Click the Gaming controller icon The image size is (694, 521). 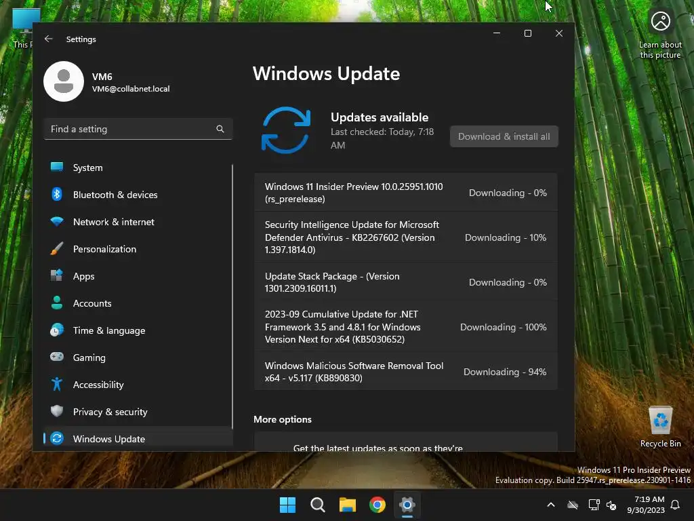pos(57,357)
